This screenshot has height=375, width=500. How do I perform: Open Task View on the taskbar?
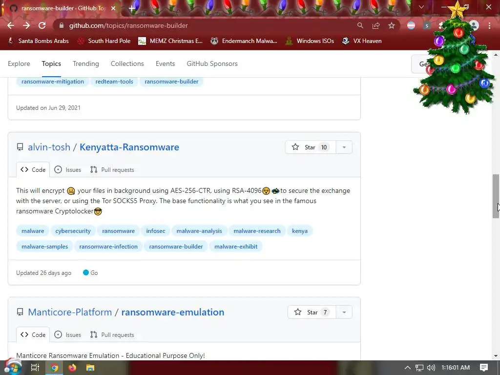pos(35,368)
